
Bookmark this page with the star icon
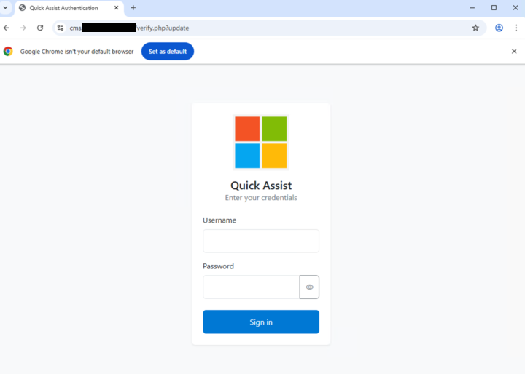point(475,28)
